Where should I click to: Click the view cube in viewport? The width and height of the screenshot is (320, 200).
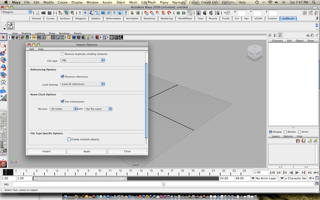pyautogui.click(x=254, y=52)
